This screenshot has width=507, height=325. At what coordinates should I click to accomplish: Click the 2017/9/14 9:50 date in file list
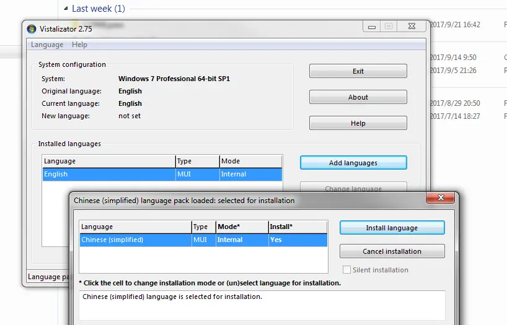(453, 58)
